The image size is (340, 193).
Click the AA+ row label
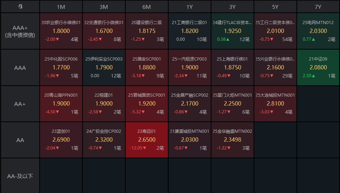[x=20, y=104]
